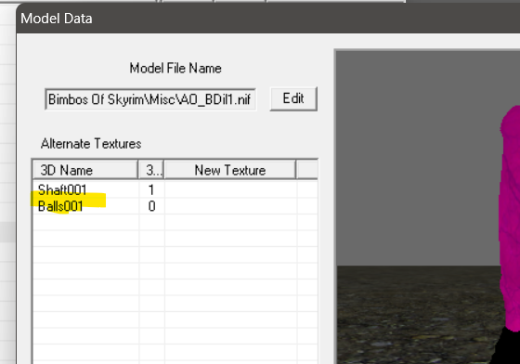
Task: Click the New Texture cell for Balls001
Action: tap(230, 206)
